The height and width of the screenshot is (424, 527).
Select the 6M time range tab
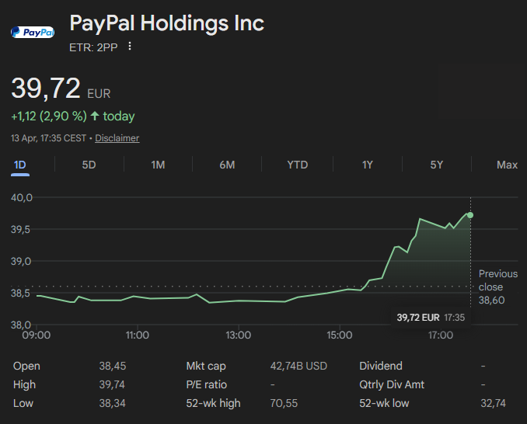click(x=227, y=165)
